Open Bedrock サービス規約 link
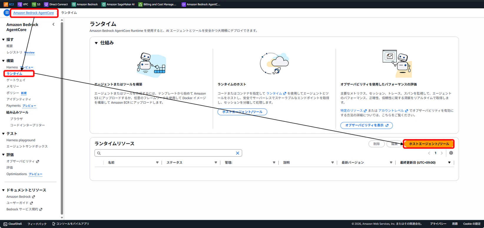This screenshot has height=228, width=484. point(24,210)
